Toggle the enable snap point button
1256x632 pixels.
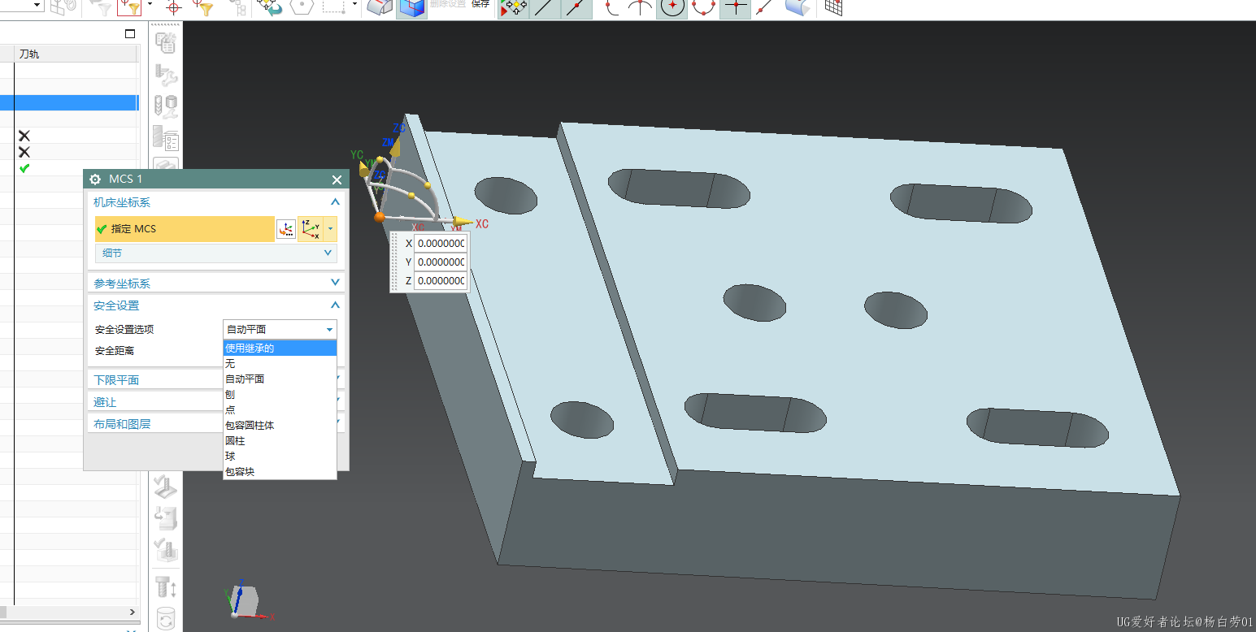pyautogui.click(x=513, y=8)
